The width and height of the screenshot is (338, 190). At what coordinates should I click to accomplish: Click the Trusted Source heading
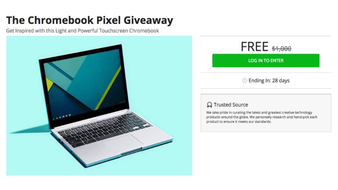[x=231, y=105]
